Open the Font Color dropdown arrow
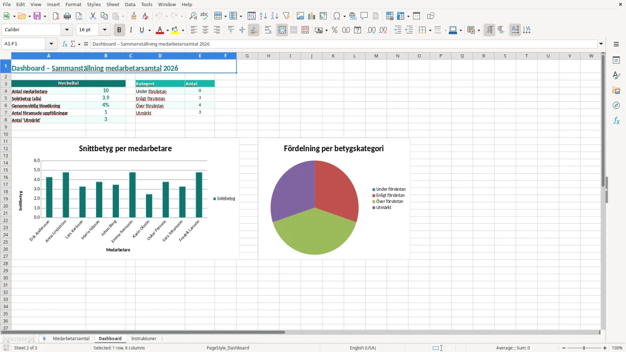The image size is (626, 352). 167,30
